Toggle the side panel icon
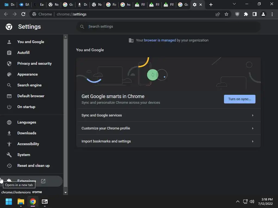 click(x=255, y=14)
